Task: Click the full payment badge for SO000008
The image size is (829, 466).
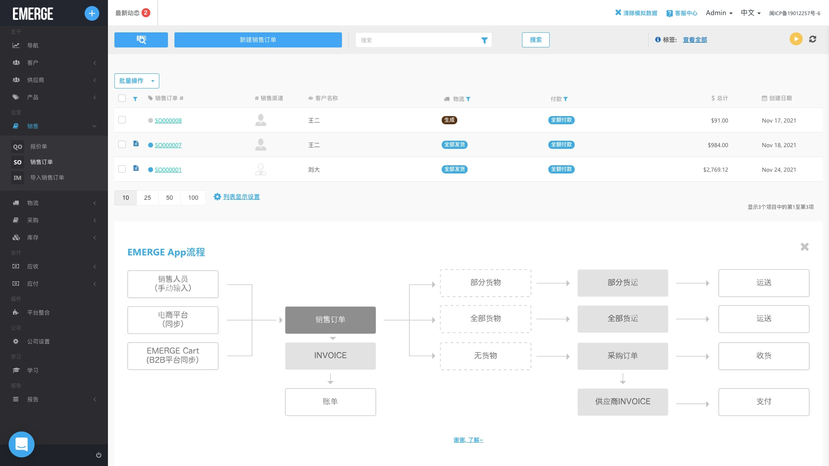Action: pyautogui.click(x=561, y=120)
